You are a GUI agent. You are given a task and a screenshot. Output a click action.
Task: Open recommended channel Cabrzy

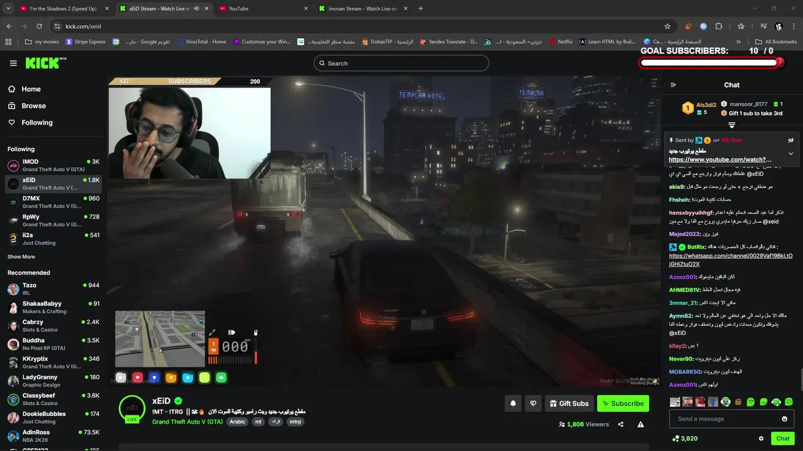click(53, 326)
